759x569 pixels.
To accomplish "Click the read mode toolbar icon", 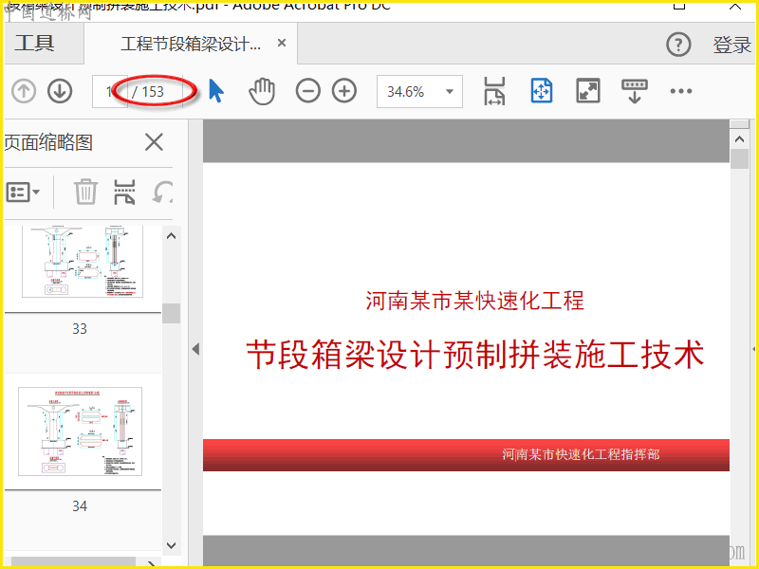I will click(634, 91).
